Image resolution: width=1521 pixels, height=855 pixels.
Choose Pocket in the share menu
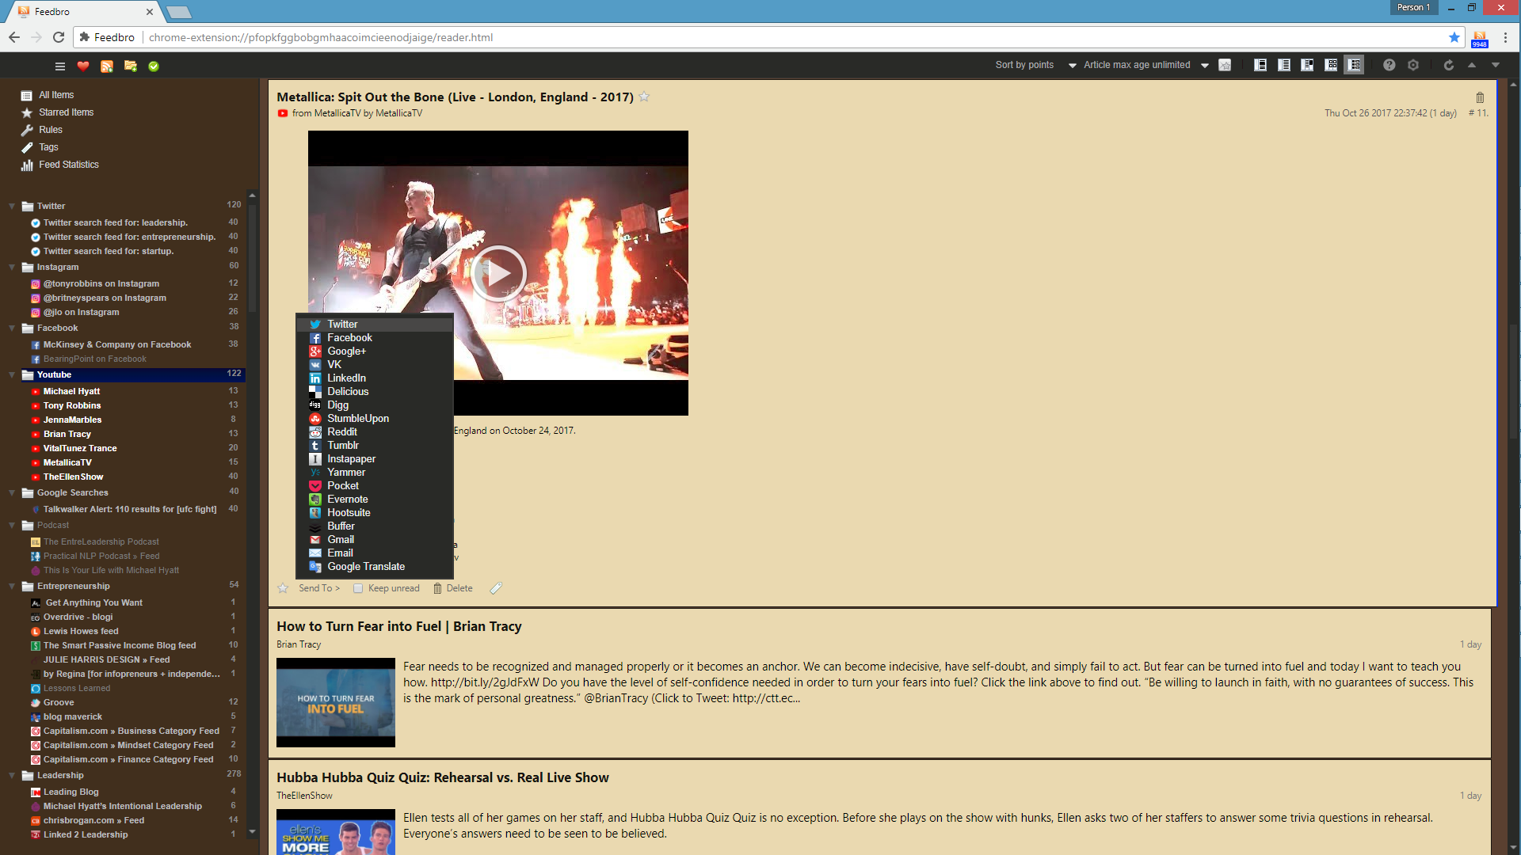(343, 486)
